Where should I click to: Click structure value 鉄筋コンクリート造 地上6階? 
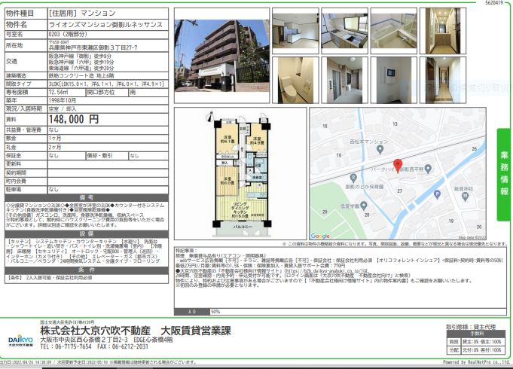pyautogui.click(x=81, y=76)
